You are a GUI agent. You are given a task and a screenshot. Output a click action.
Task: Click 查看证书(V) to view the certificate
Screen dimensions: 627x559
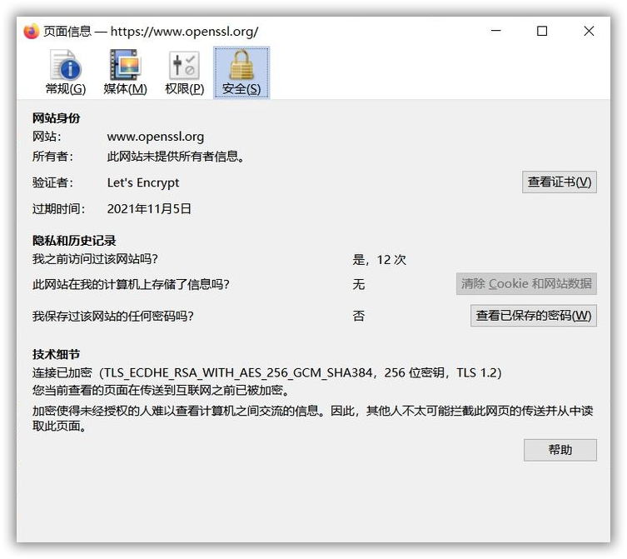[x=559, y=182]
